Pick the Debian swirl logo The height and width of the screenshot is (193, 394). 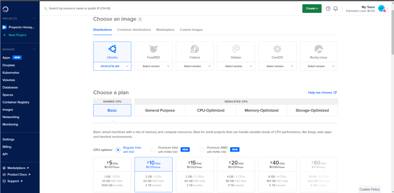tap(236, 49)
